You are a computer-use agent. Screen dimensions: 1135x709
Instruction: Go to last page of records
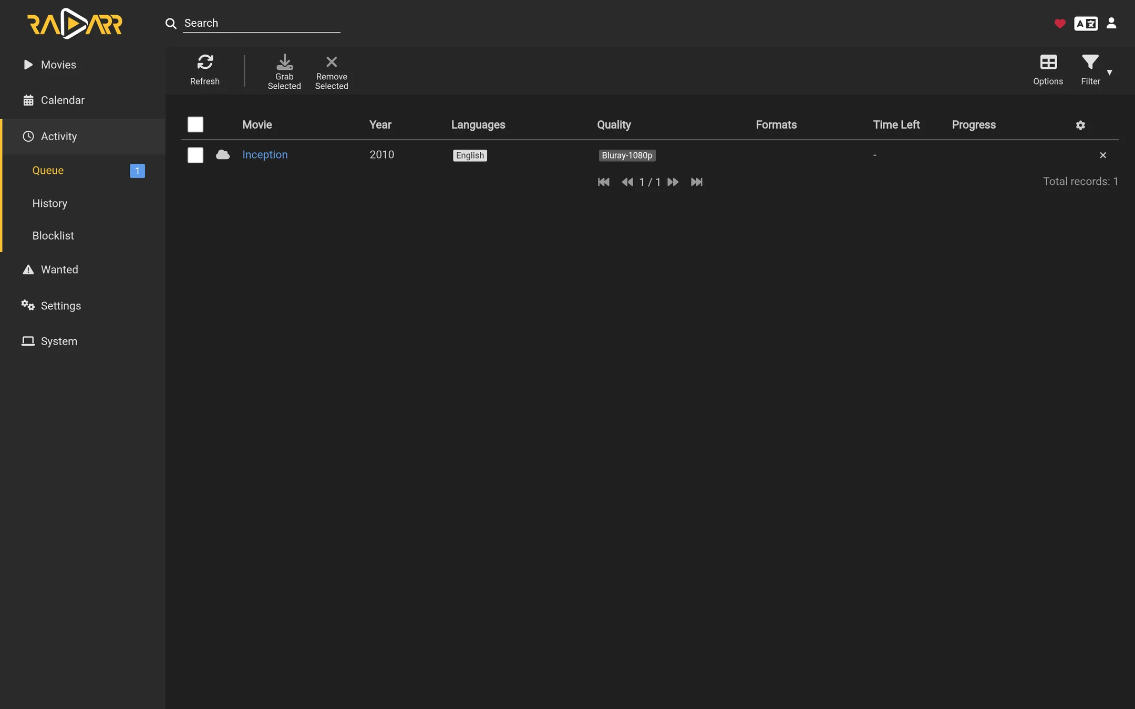697,182
